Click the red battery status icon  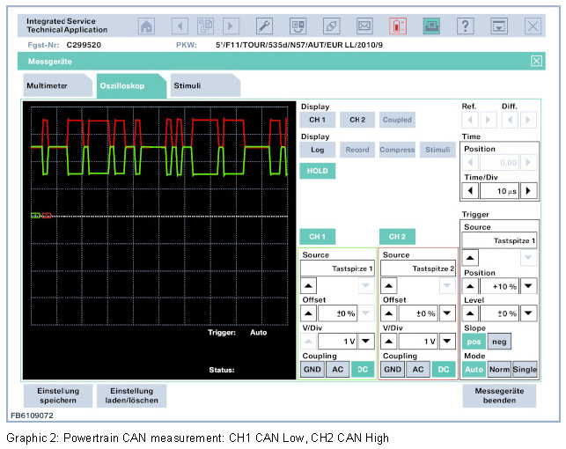click(398, 26)
